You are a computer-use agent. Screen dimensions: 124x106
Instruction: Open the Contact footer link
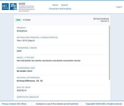[13, 104]
